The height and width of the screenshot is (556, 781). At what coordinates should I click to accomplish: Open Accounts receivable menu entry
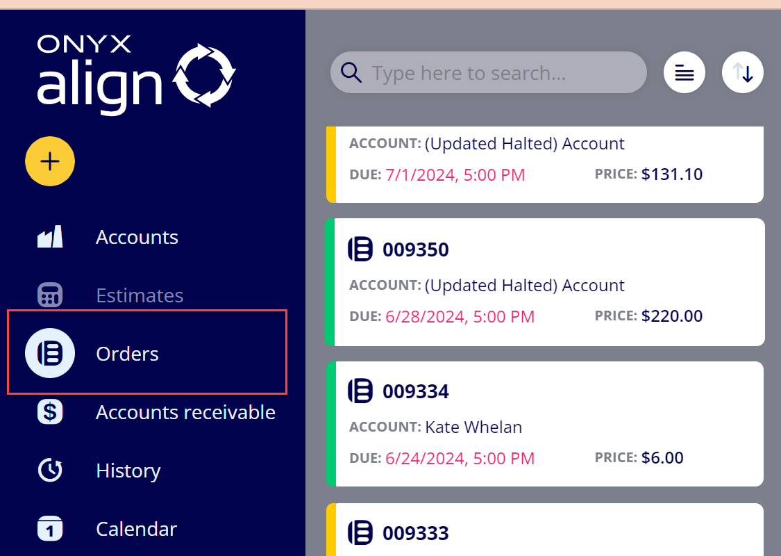185,412
